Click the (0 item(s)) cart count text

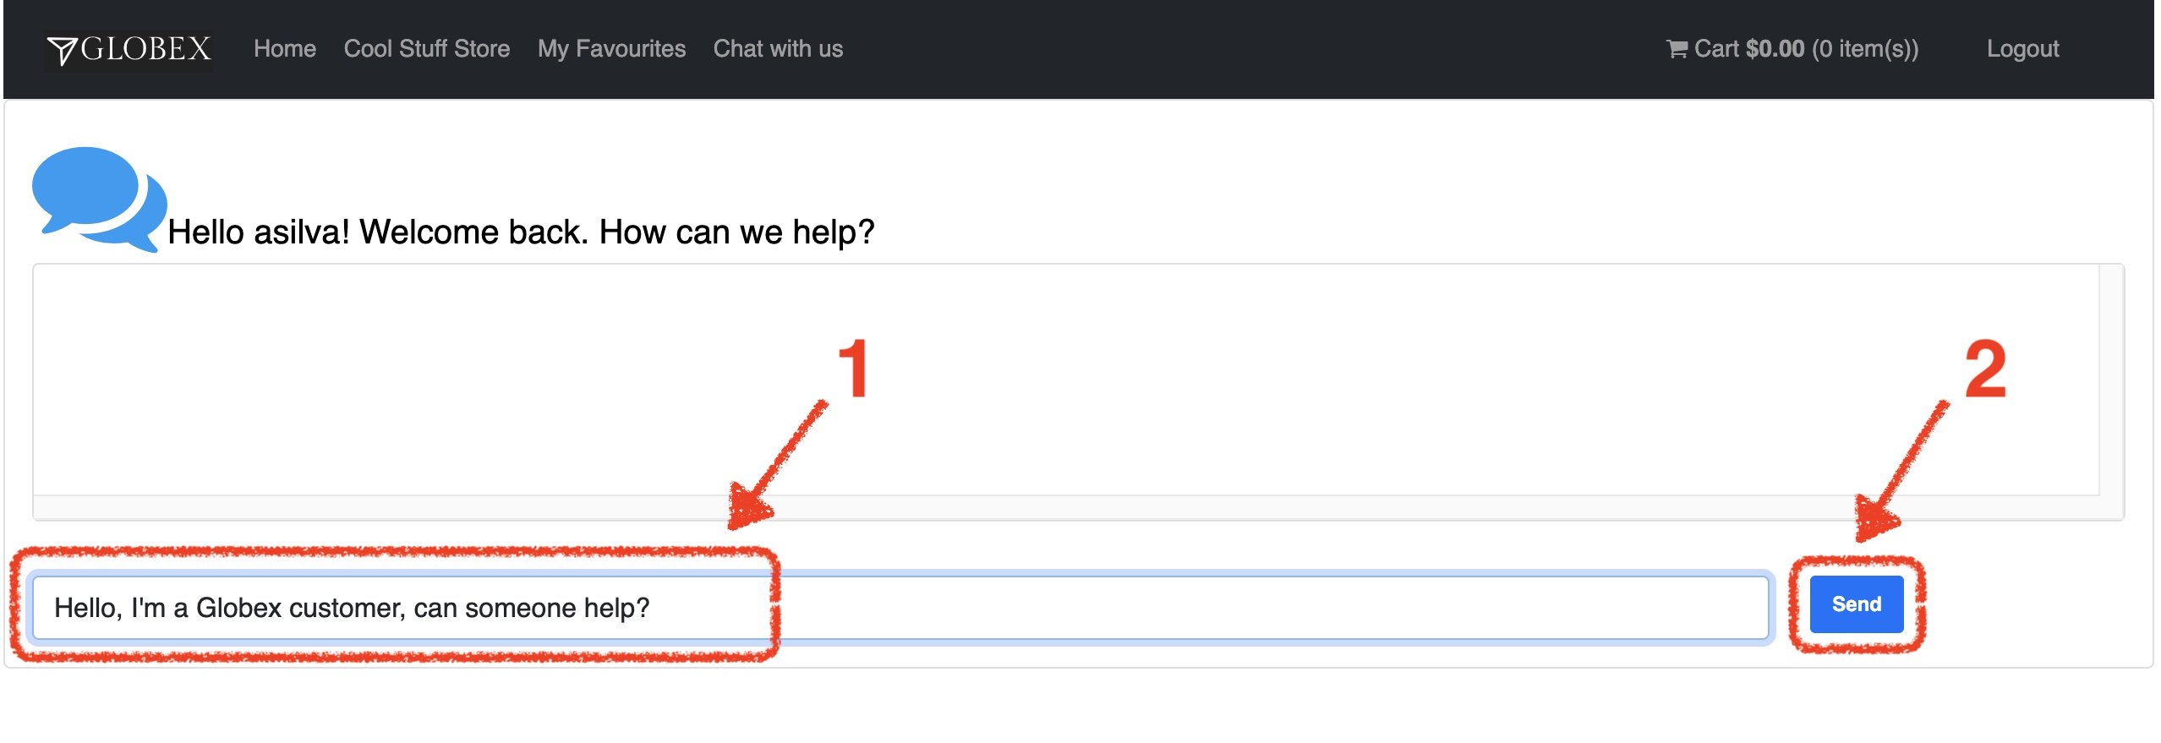tap(1865, 49)
